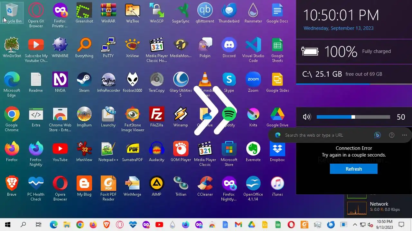Image resolution: width=412 pixels, height=231 pixels.
Task: Select the FileZilla desktop icon
Action: [x=157, y=117]
